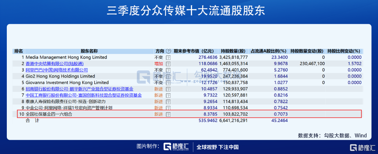Click total shares 6,641,216,291
378x154 pixels.
coord(234,120)
